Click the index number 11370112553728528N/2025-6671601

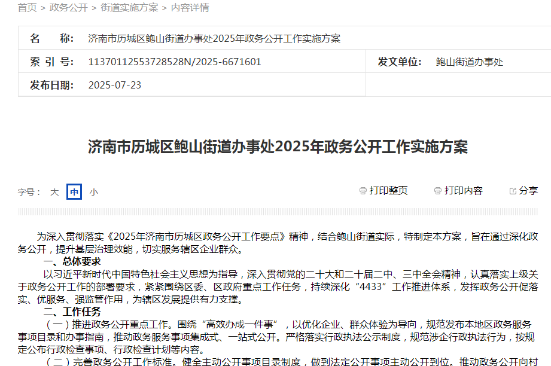[x=175, y=62]
